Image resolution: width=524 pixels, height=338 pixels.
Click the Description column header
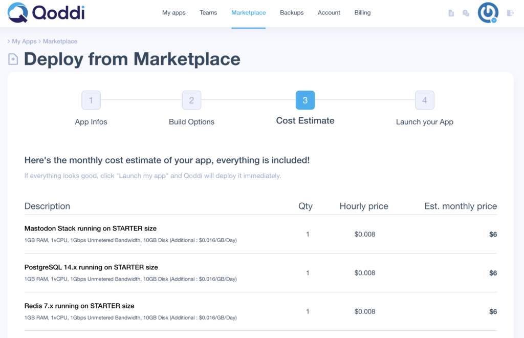tap(47, 206)
